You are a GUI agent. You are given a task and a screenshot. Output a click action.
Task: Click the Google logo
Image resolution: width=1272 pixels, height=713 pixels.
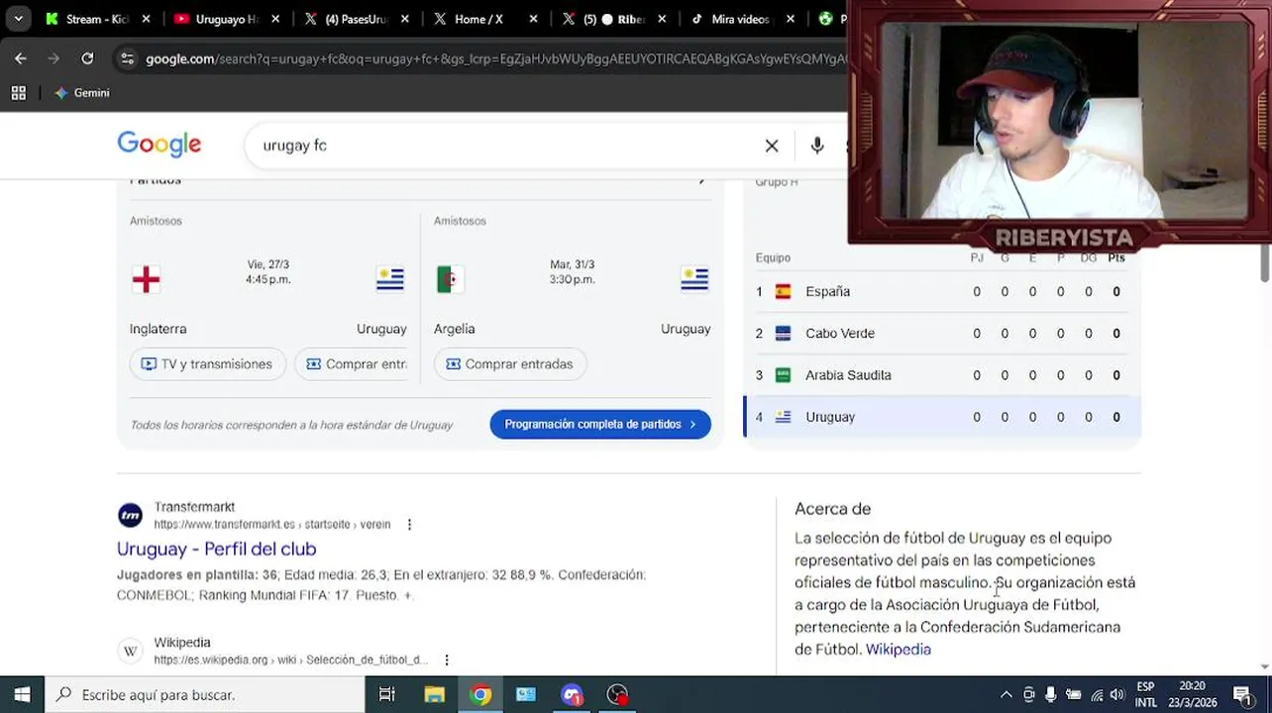159,145
